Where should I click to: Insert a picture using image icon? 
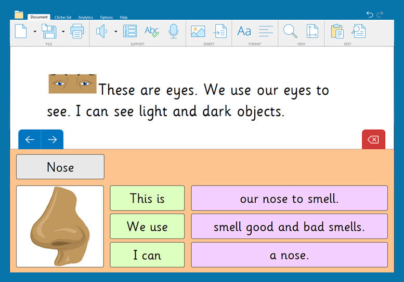[x=198, y=32]
